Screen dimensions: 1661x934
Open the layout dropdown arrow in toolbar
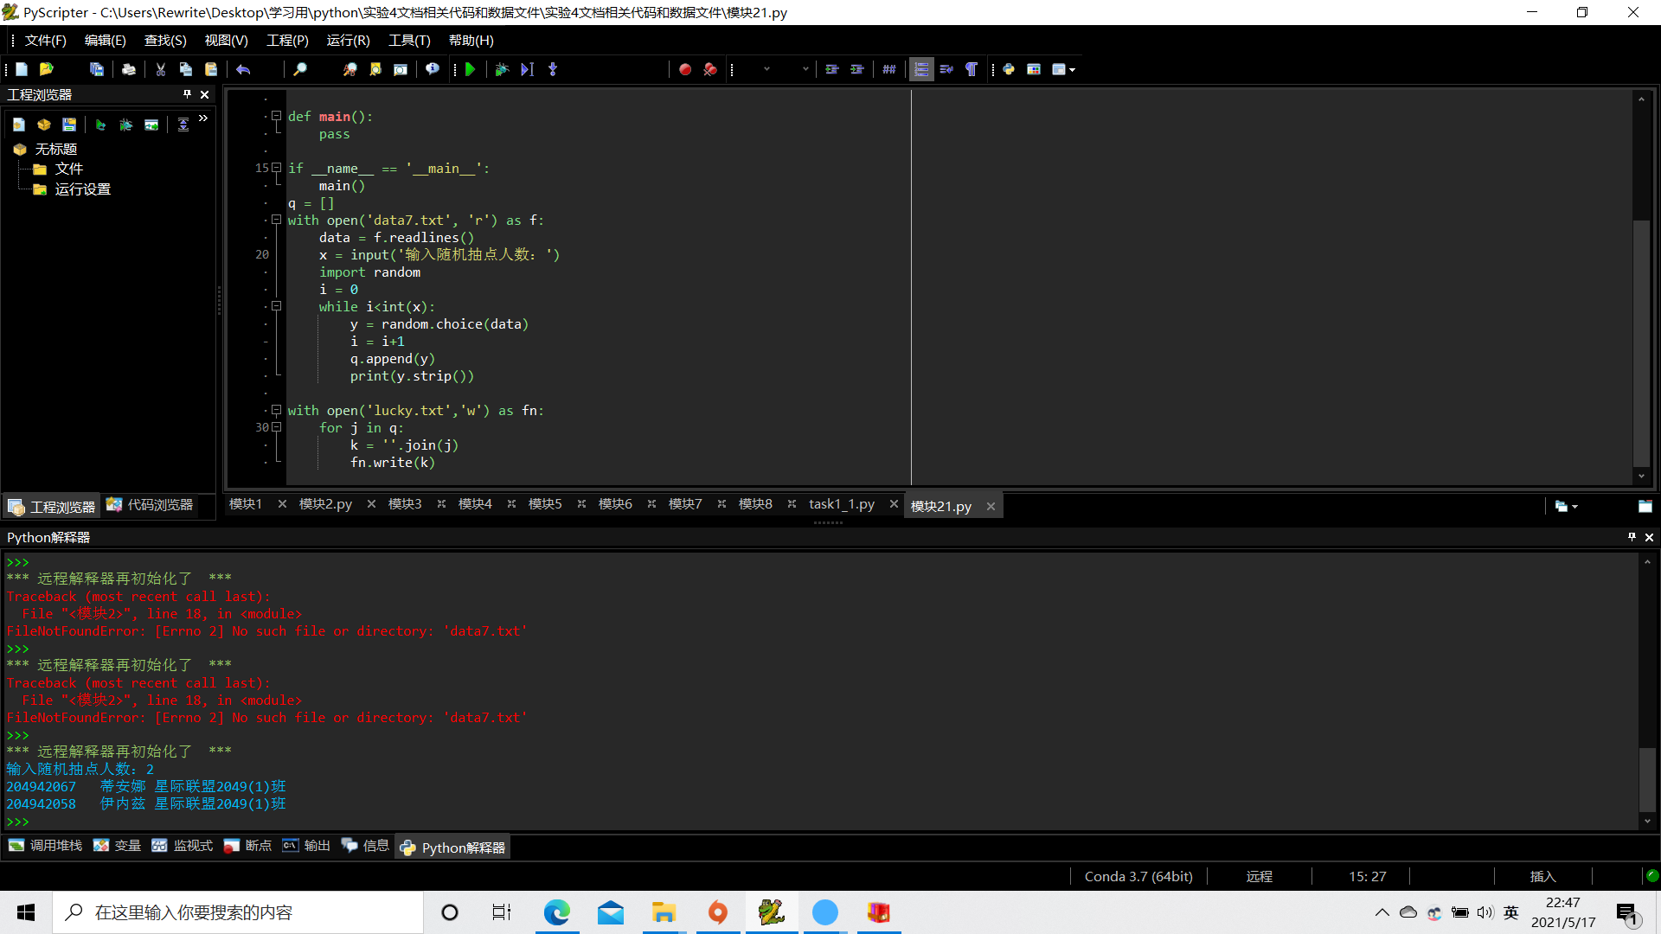pyautogui.click(x=1072, y=69)
